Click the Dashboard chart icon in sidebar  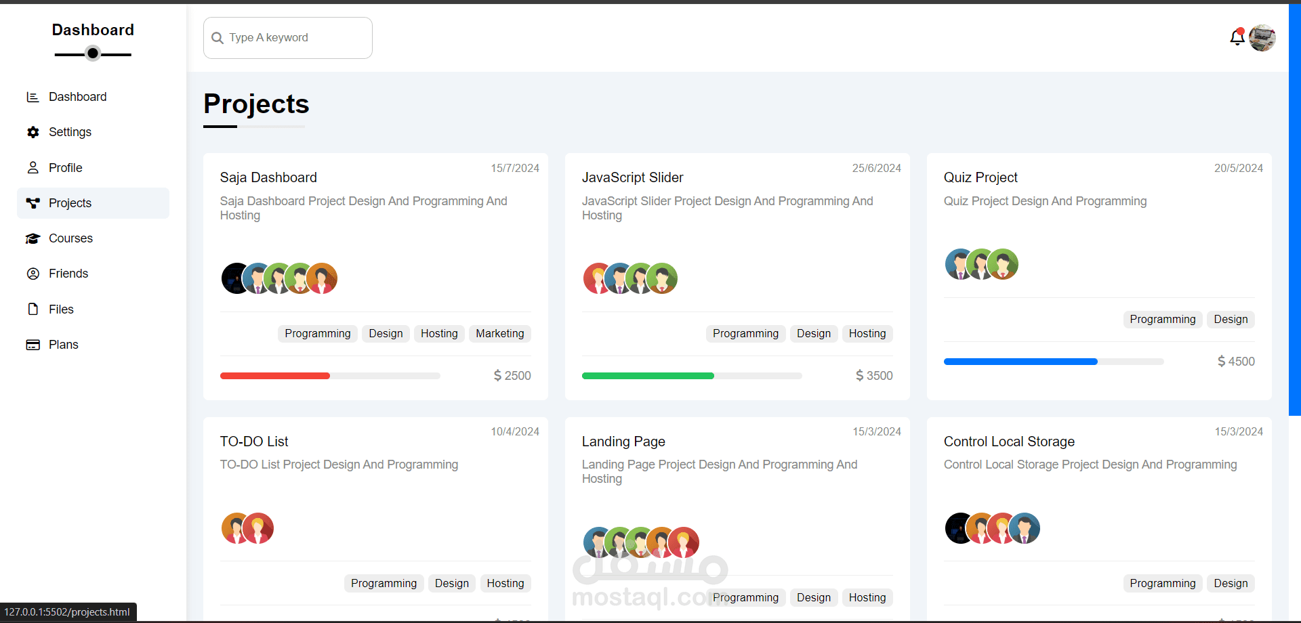[x=33, y=97]
